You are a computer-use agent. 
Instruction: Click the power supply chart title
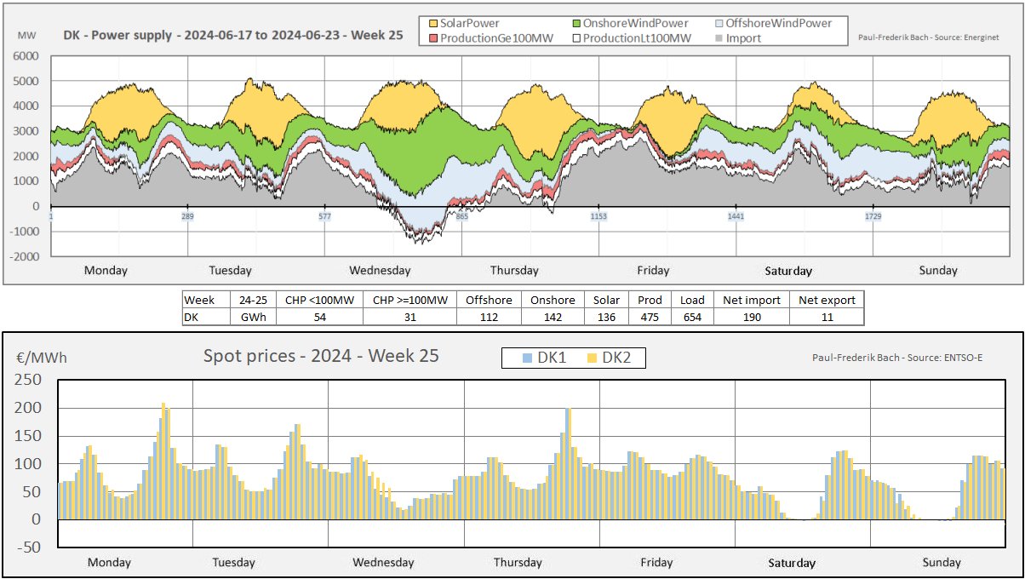tap(233, 37)
